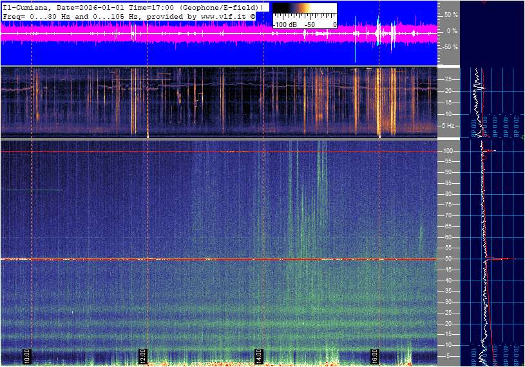Viewport: 525px width, 367px height.
Task: Select the 5 Hz geophone axis label
Action: 446,126
